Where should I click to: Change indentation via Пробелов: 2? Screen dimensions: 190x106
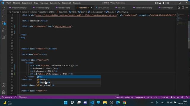(x=140, y=97)
